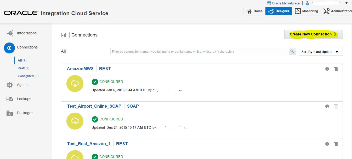Open Test_Airport_Online_SOAP actions menu icon
This screenshot has width=352, height=159.
336,106
